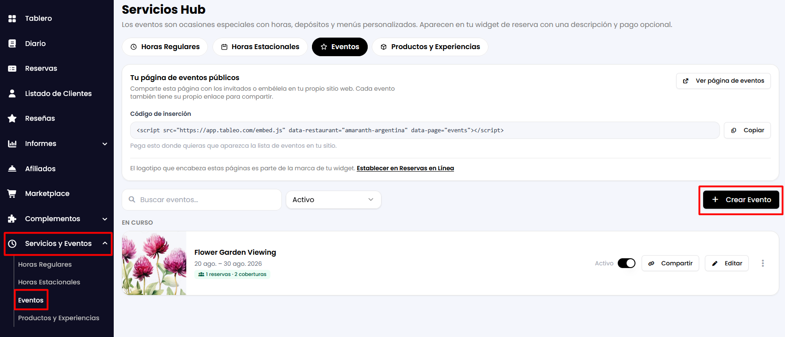
Task: Click the Copiar button
Action: pos(747,130)
